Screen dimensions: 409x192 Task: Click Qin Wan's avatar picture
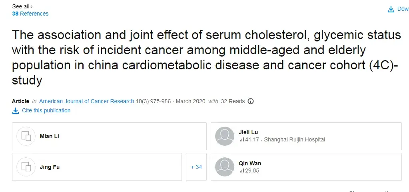[x=225, y=167]
